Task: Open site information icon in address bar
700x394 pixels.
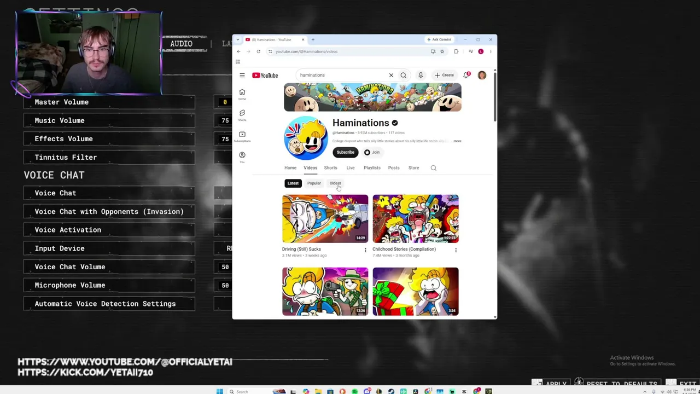Action: (270, 51)
